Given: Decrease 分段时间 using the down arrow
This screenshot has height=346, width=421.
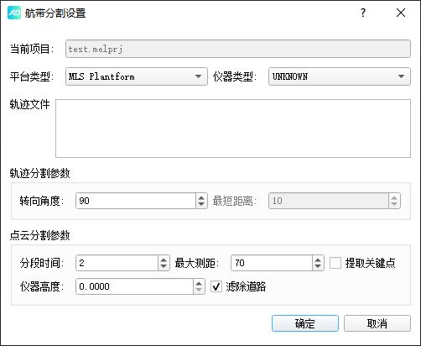Looking at the screenshot, I should 164,266.
